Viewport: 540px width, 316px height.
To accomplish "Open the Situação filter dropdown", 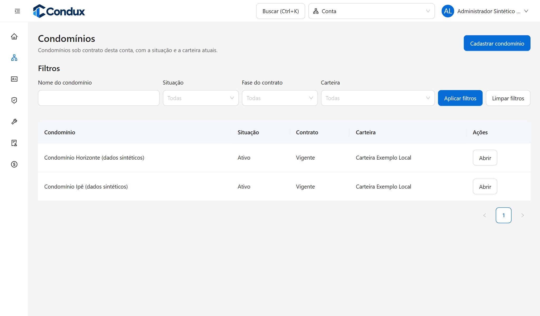I will (x=201, y=98).
